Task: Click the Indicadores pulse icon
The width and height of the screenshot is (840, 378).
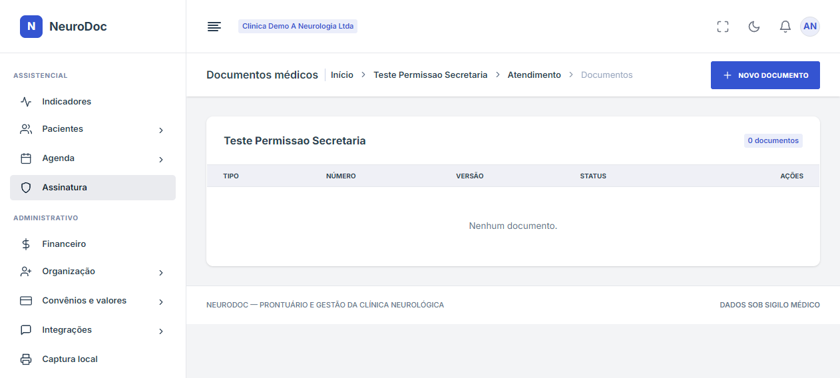Action: pos(26,102)
